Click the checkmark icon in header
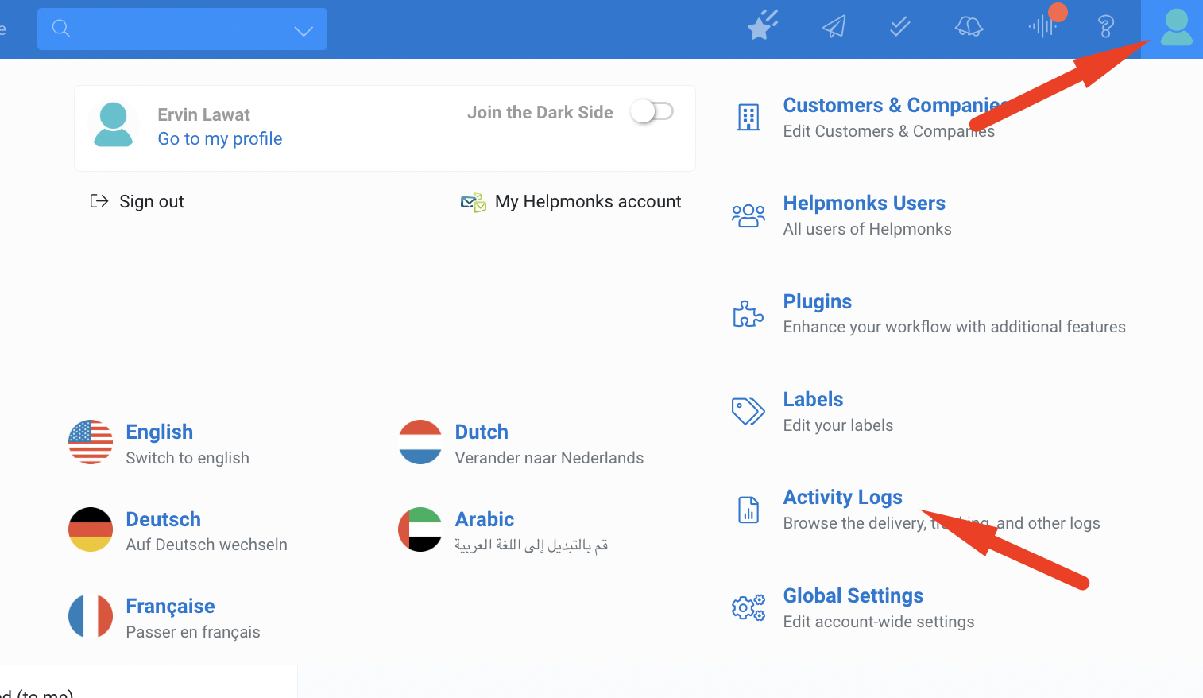 point(899,27)
